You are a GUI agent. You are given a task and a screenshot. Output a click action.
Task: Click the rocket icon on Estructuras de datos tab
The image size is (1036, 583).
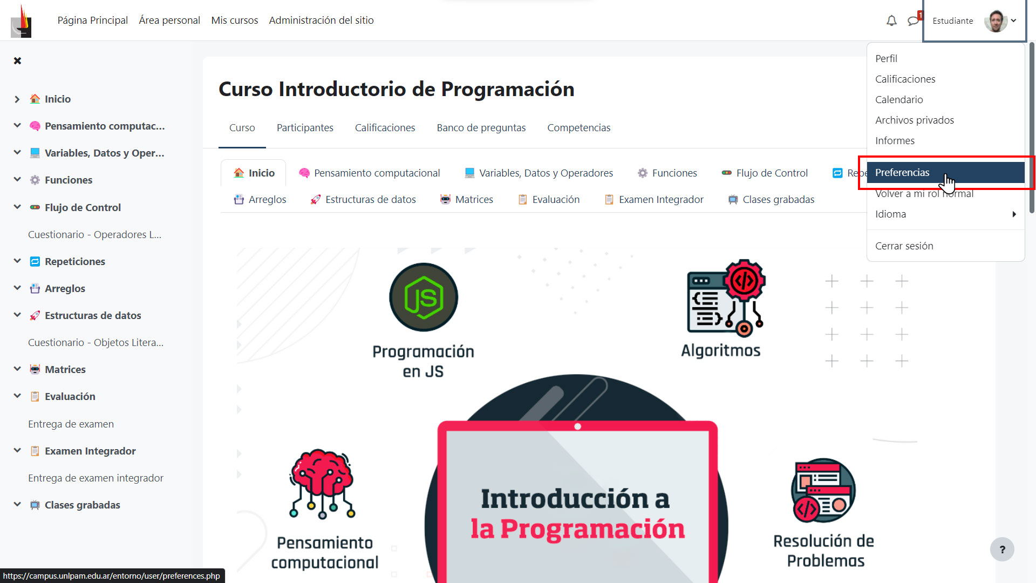[316, 199]
